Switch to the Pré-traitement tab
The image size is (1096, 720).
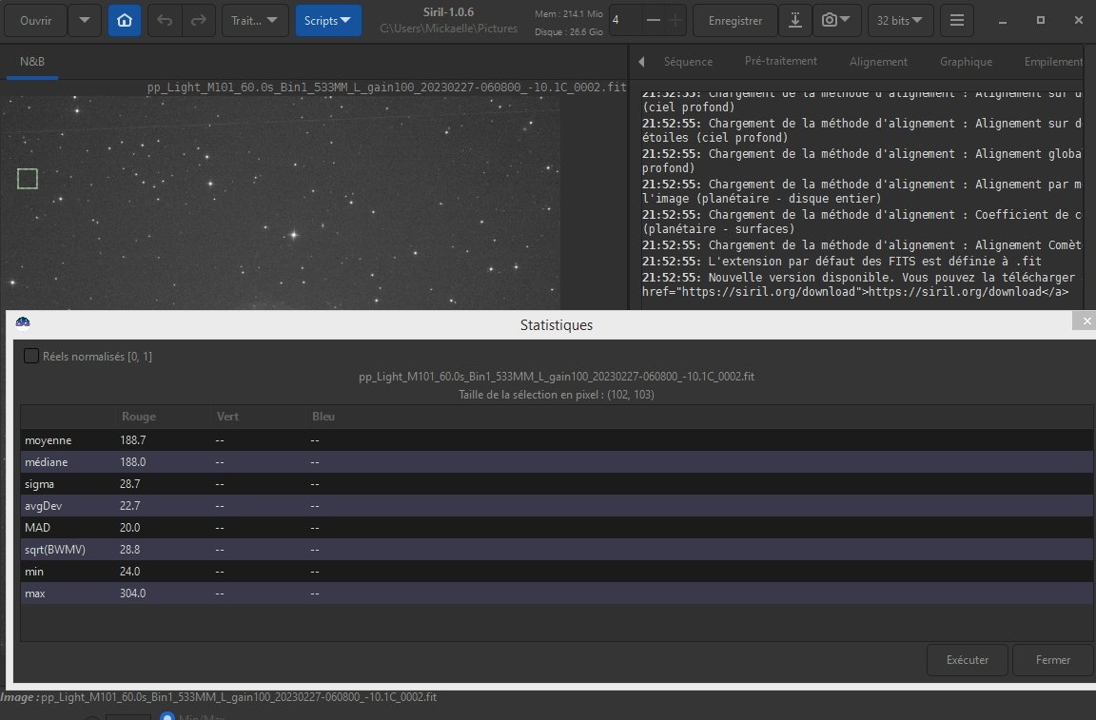[781, 61]
